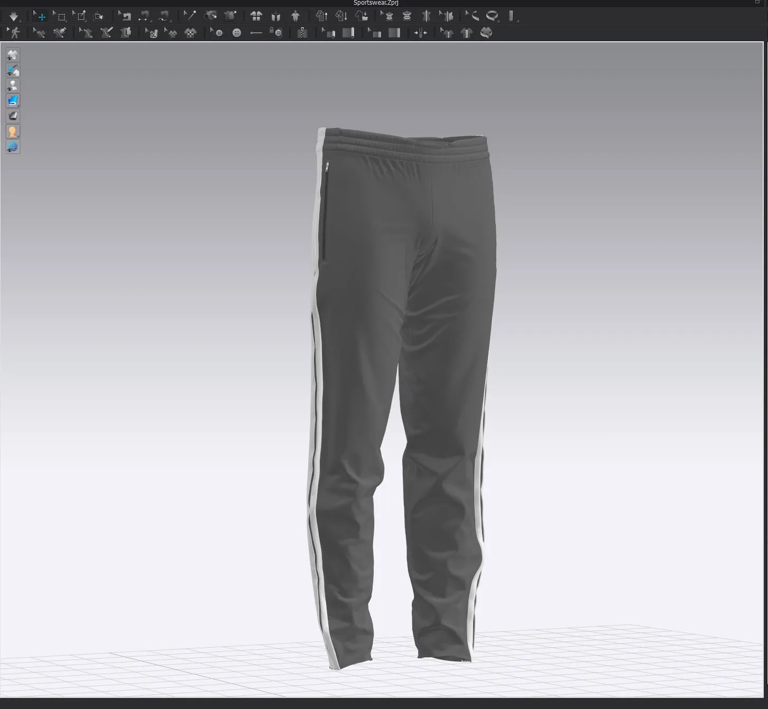Screen dimensions: 768x709
Task: Select the Edit Measure tape tool
Action: [x=472, y=16]
